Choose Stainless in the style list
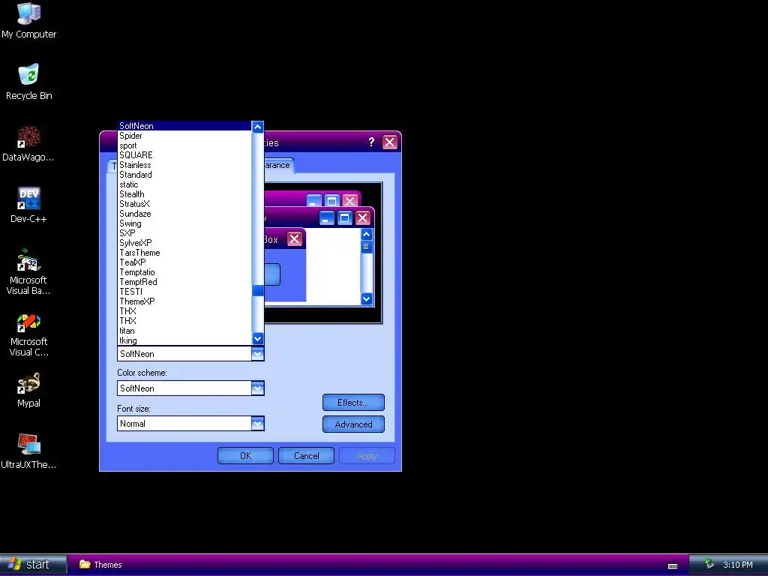Image resolution: width=768 pixels, height=576 pixels. click(x=184, y=165)
